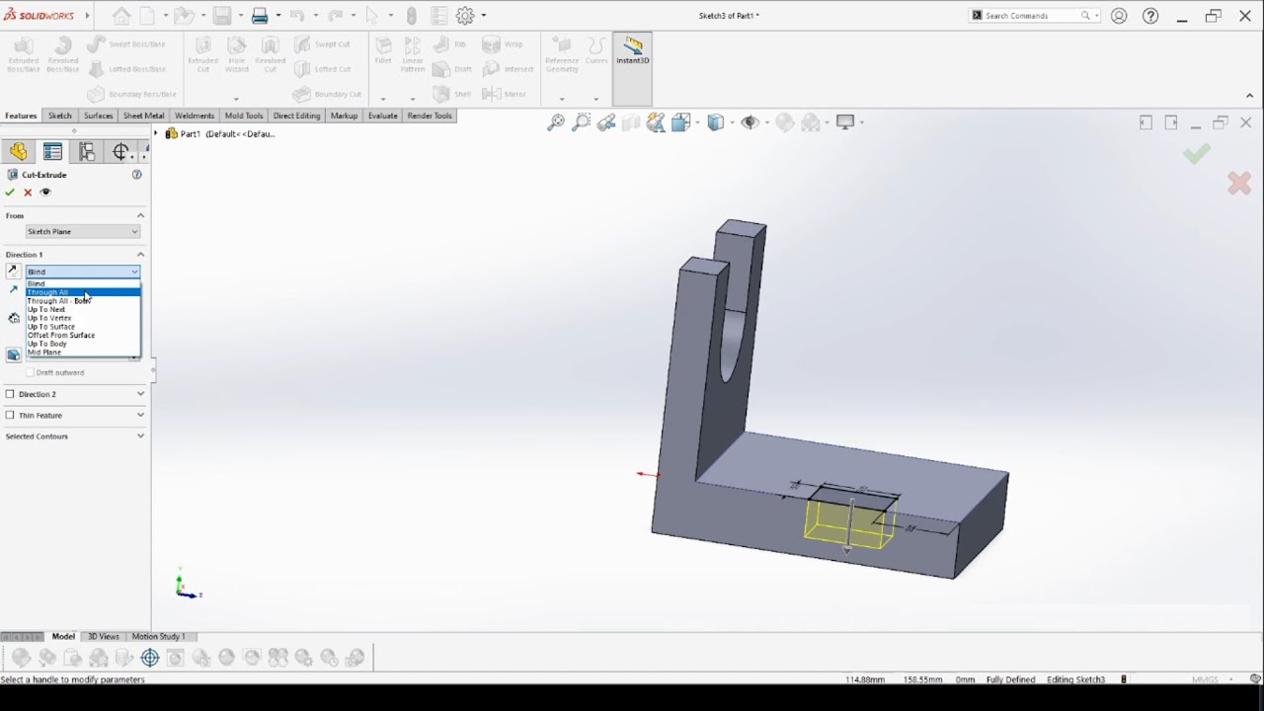The image size is (1264, 711).
Task: Open the From 'Sketch Plane' dropdown
Action: click(83, 231)
